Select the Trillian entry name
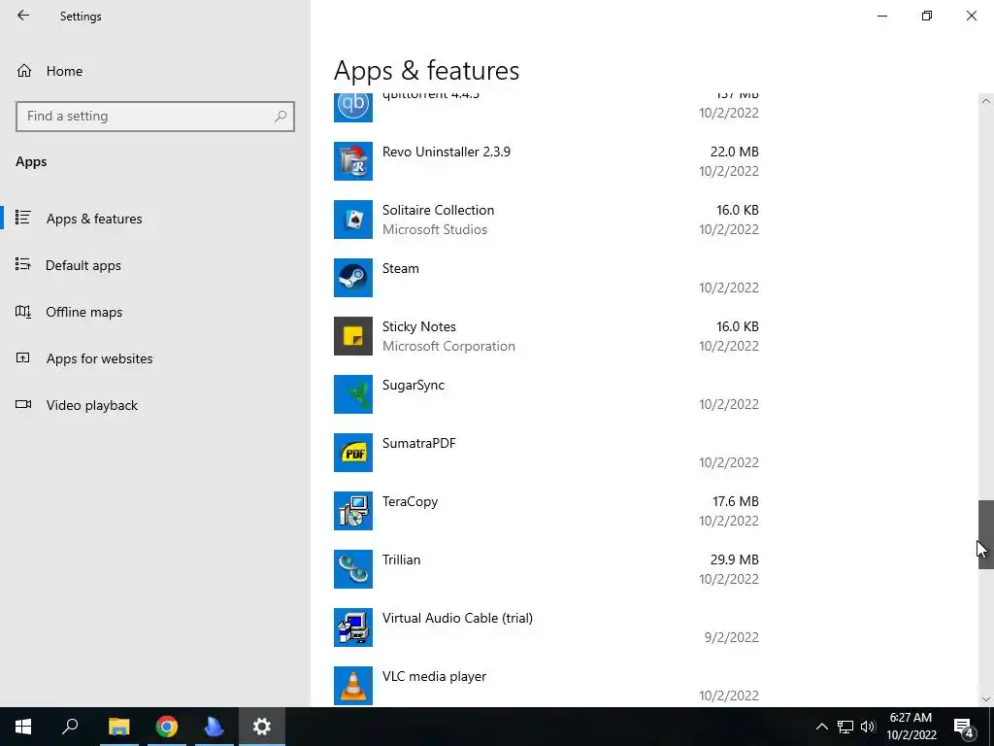Image resolution: width=994 pixels, height=746 pixels. [x=401, y=560]
